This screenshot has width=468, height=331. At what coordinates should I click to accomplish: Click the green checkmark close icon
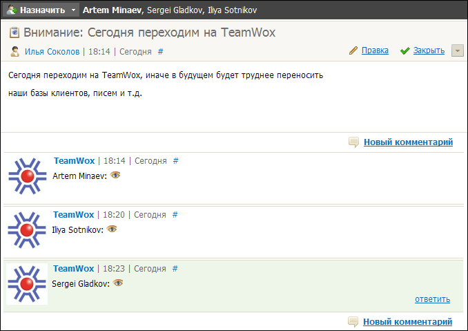click(404, 50)
